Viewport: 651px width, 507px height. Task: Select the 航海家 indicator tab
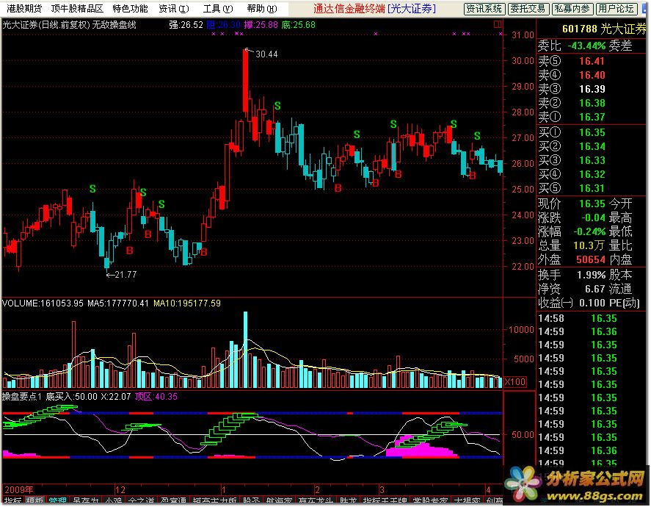coord(279,501)
